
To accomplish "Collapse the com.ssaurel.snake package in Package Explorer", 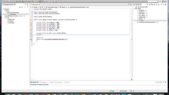I will click(x=7, y=12).
